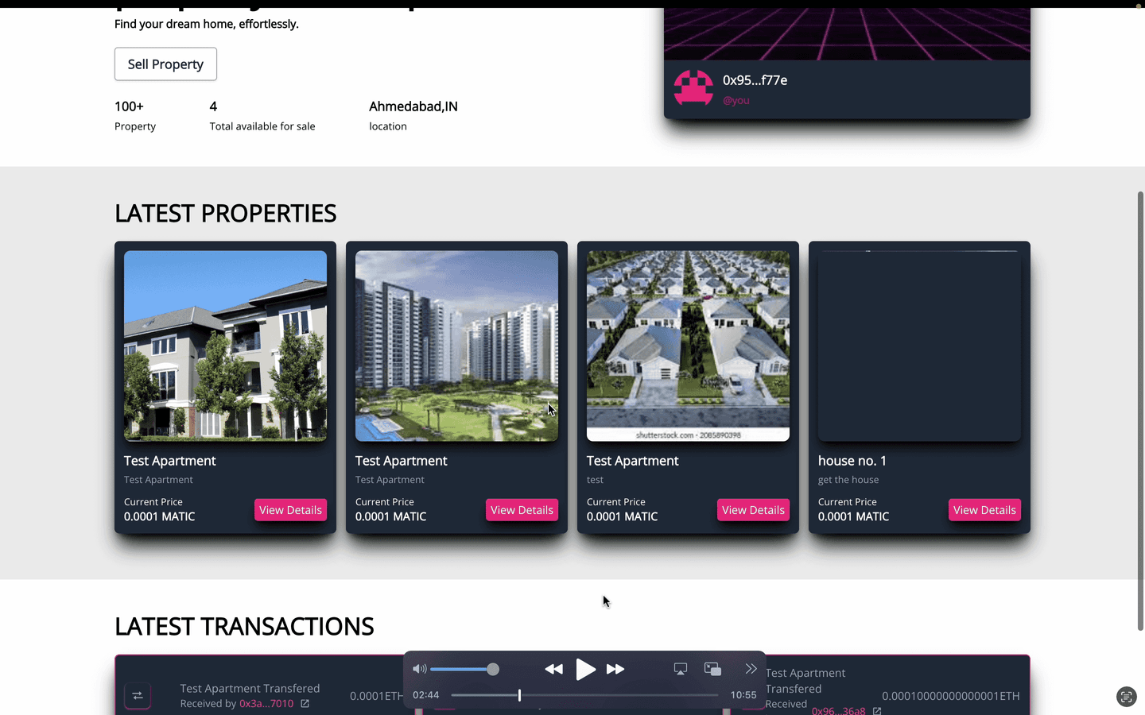Expand more video options chevrons
The width and height of the screenshot is (1145, 715).
pos(751,669)
